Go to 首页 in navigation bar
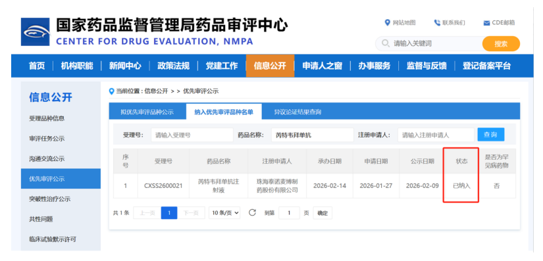The width and height of the screenshot is (543, 261). [37, 66]
